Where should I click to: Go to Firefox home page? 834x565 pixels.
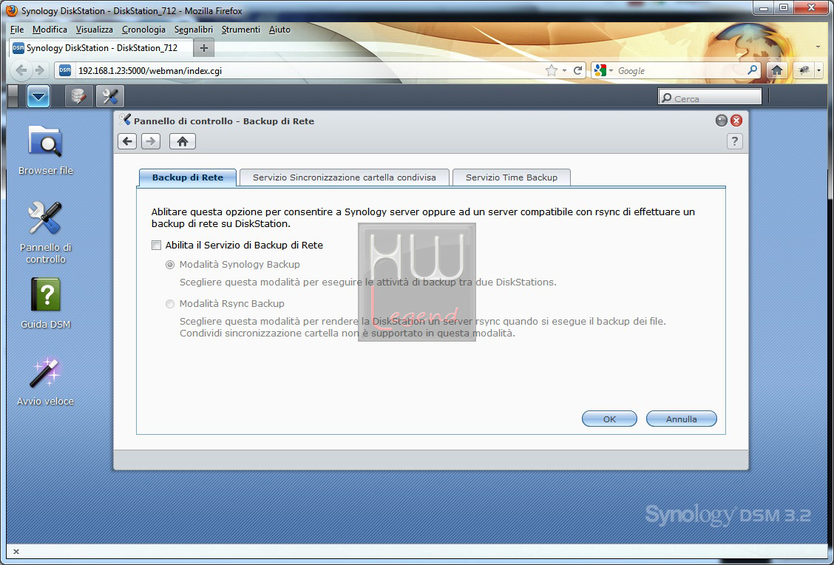776,70
